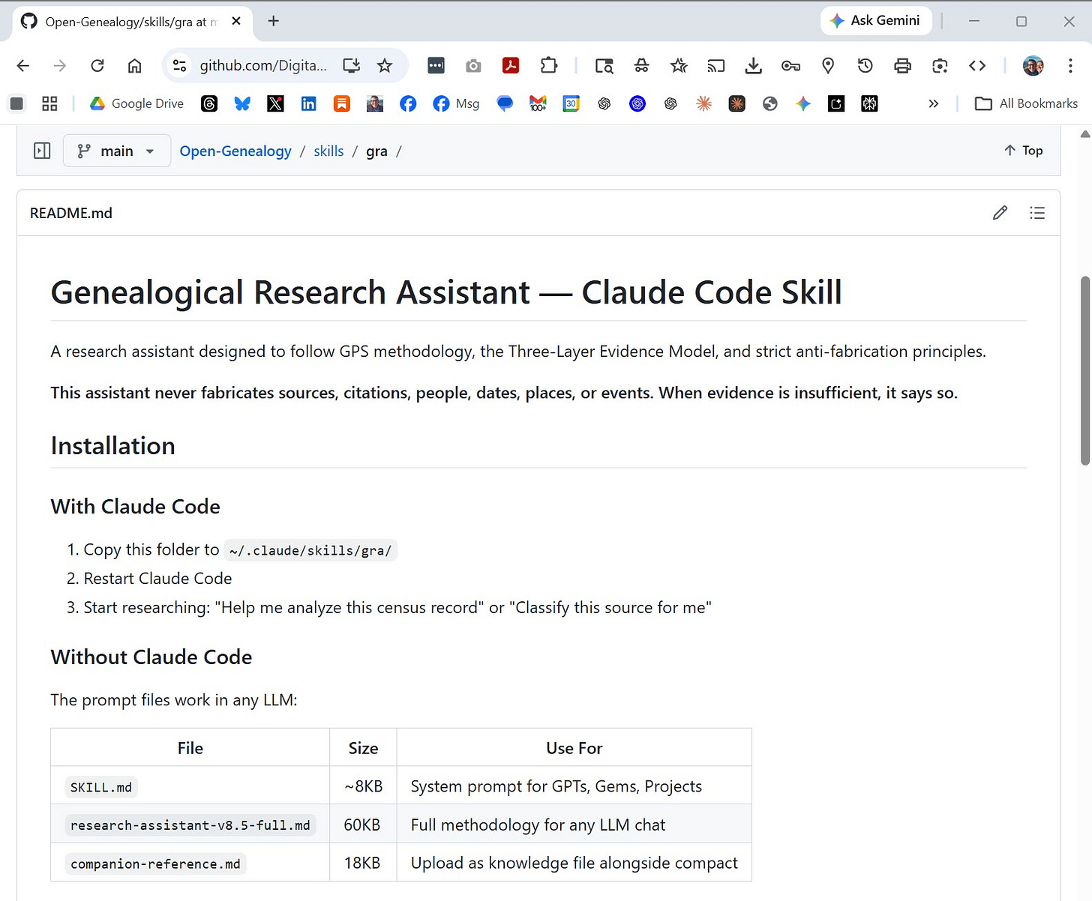Open All Bookmarks folder
Image resolution: width=1092 pixels, height=901 pixels.
point(1026,103)
